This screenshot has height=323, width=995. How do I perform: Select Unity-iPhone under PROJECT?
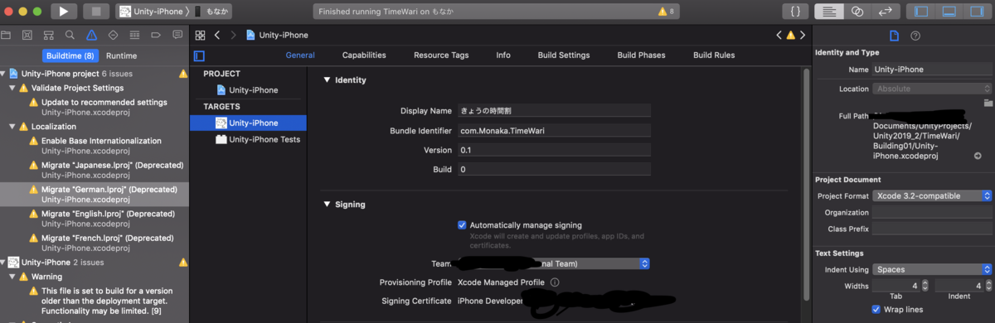point(248,89)
